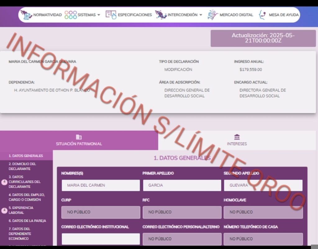Open 6. Datos de la Pareja section

tap(27, 221)
